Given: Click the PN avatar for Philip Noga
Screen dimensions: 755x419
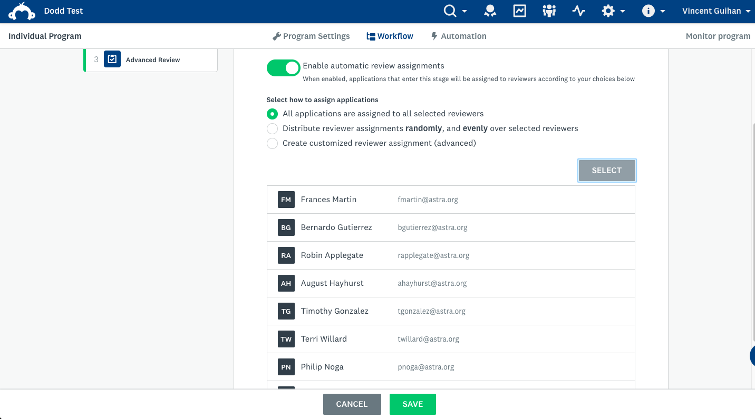Looking at the screenshot, I should coord(286,367).
